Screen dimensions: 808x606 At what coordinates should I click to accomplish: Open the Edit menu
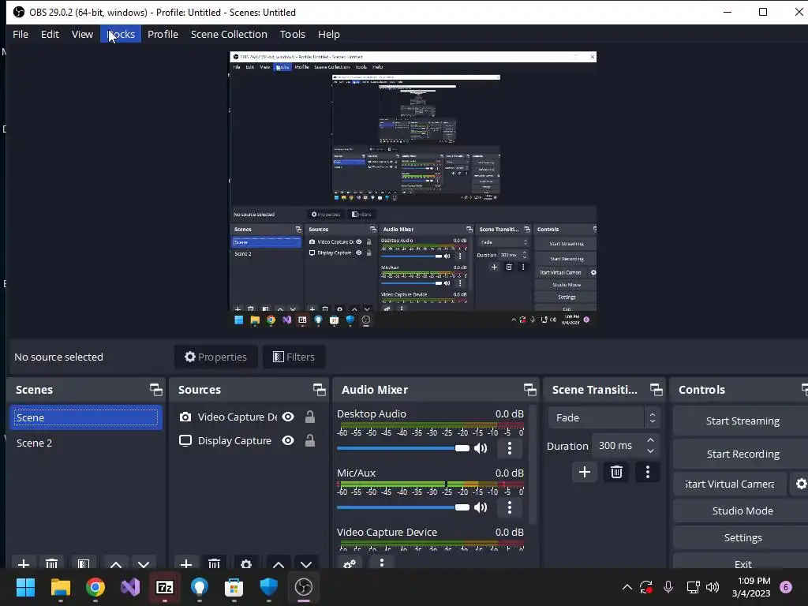(50, 34)
